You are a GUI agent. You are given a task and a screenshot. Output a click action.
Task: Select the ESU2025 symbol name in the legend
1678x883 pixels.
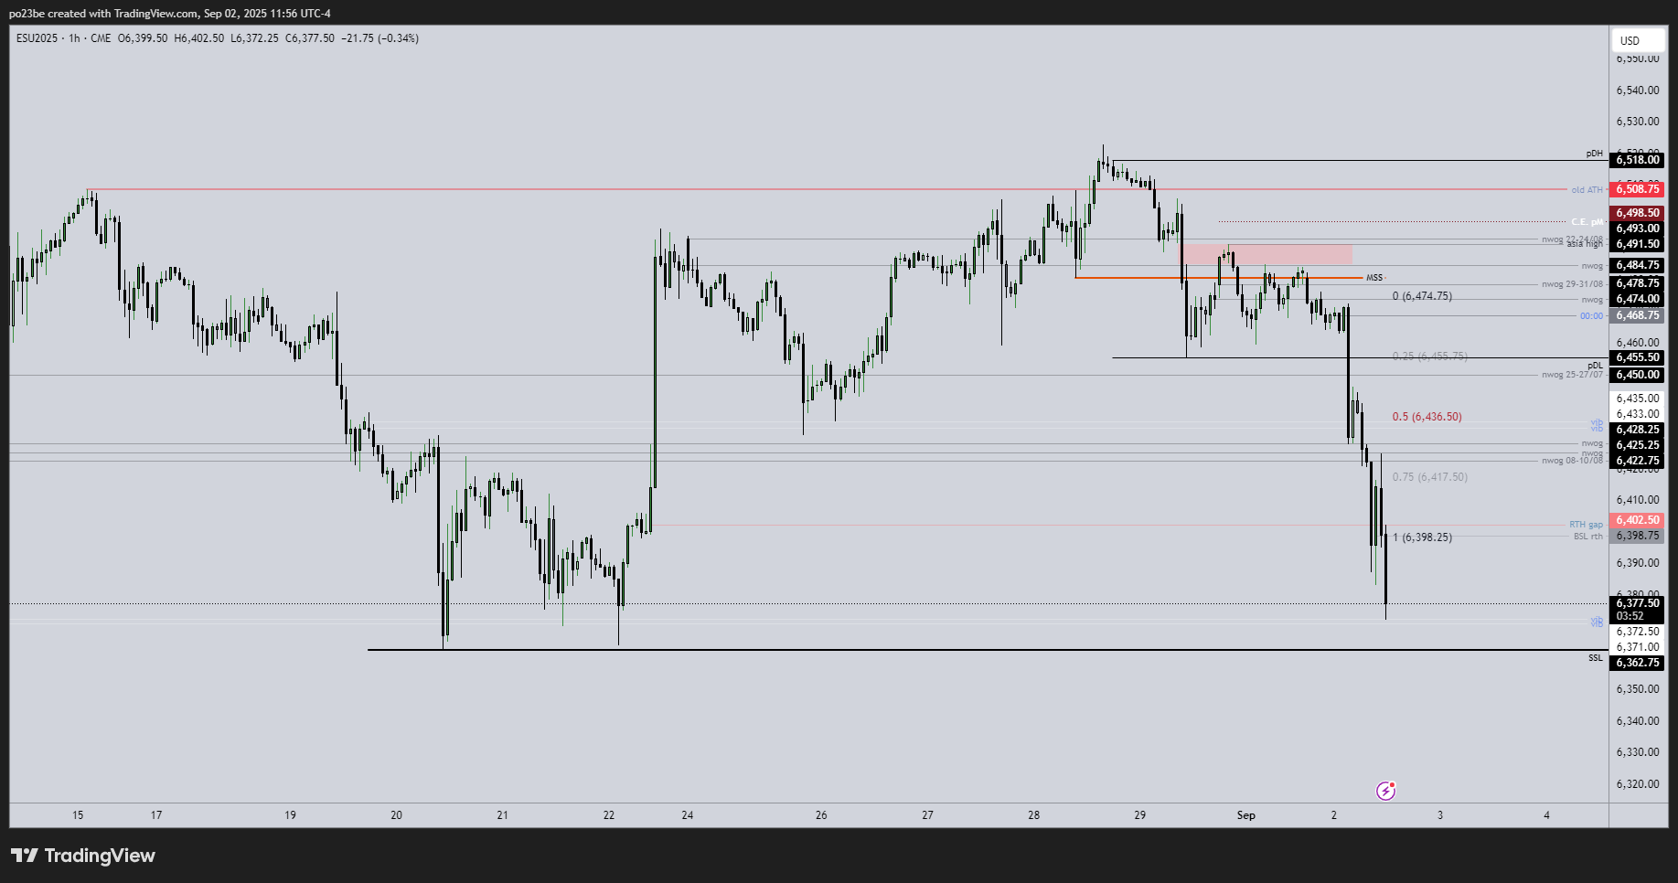click(37, 37)
